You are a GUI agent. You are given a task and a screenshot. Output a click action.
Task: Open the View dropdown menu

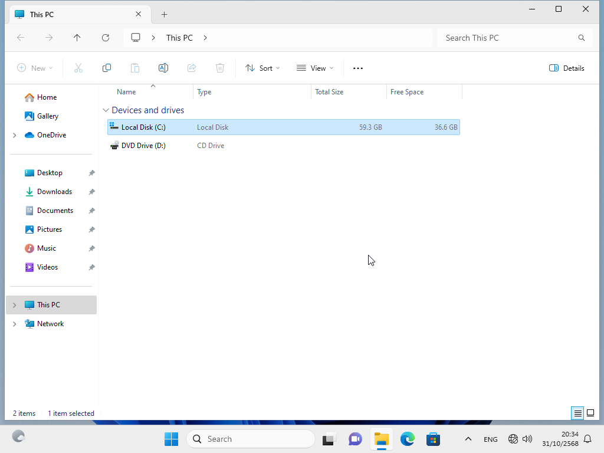(315, 68)
